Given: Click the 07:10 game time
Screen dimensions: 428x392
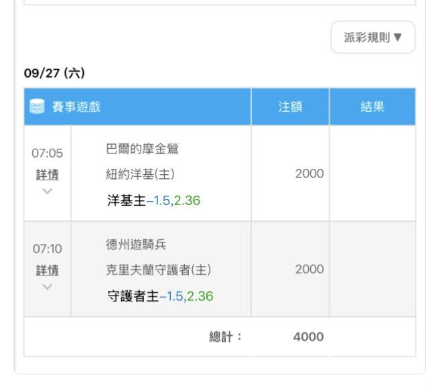Looking at the screenshot, I should [x=48, y=249].
